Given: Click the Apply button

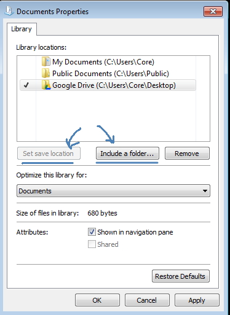Looking at the screenshot, I should pos(197,300).
